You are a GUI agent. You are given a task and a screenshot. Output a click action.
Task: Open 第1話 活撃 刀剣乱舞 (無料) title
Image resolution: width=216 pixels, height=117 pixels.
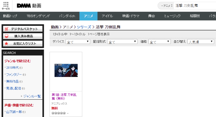64,97
